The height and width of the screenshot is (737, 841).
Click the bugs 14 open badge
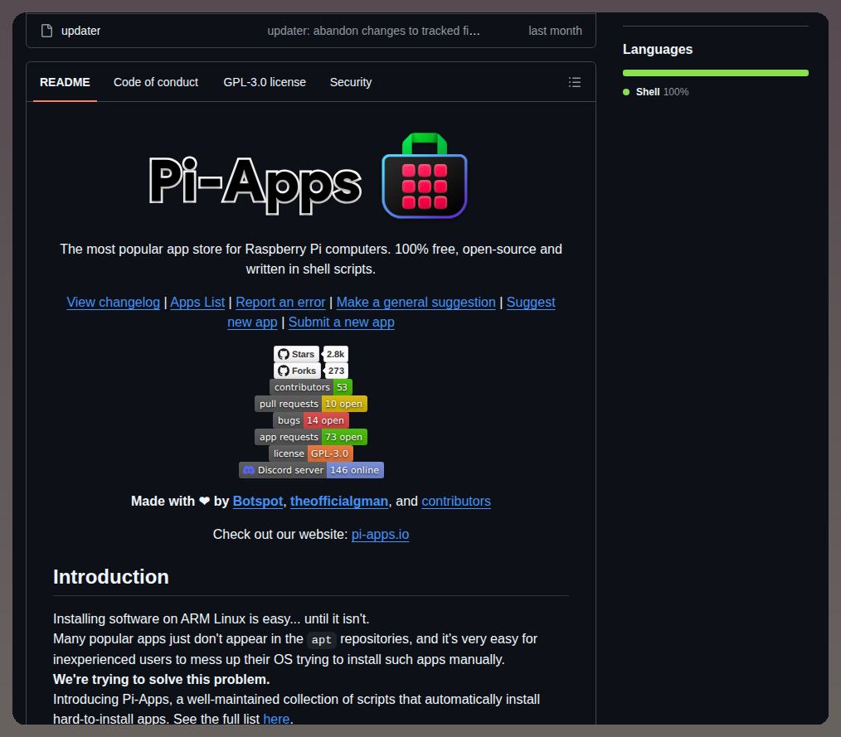pos(311,420)
